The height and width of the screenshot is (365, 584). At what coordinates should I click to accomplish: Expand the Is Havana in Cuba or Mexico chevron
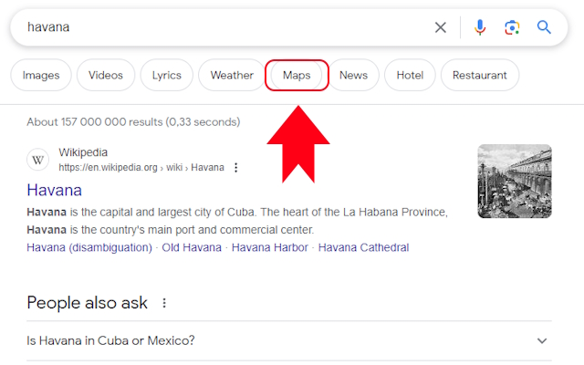tap(542, 340)
